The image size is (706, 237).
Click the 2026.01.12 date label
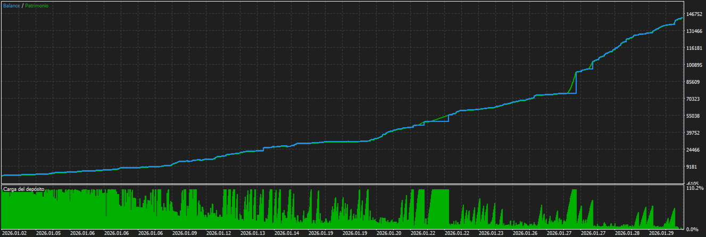pyautogui.click(x=218, y=233)
